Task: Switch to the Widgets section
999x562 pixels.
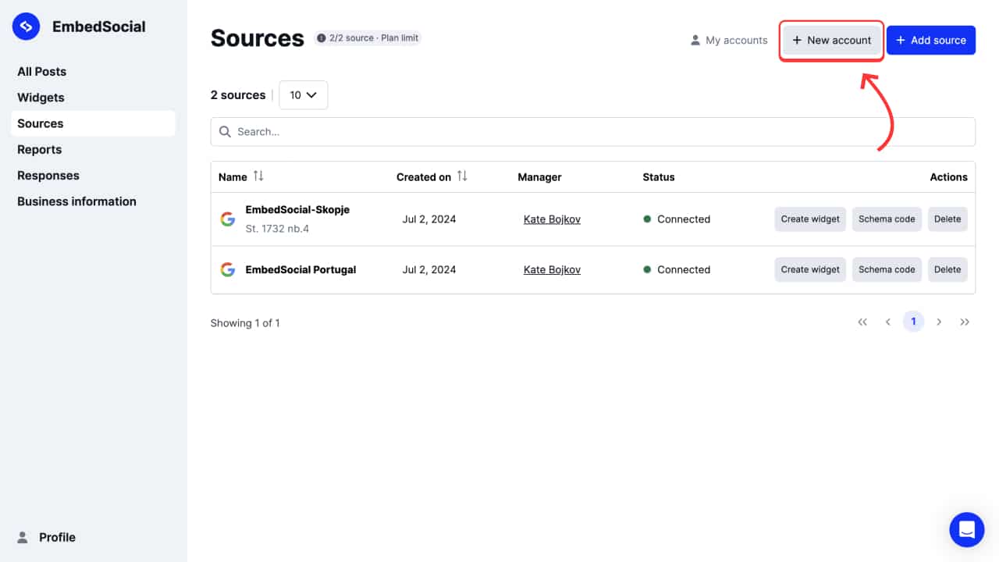Action: [x=41, y=97]
